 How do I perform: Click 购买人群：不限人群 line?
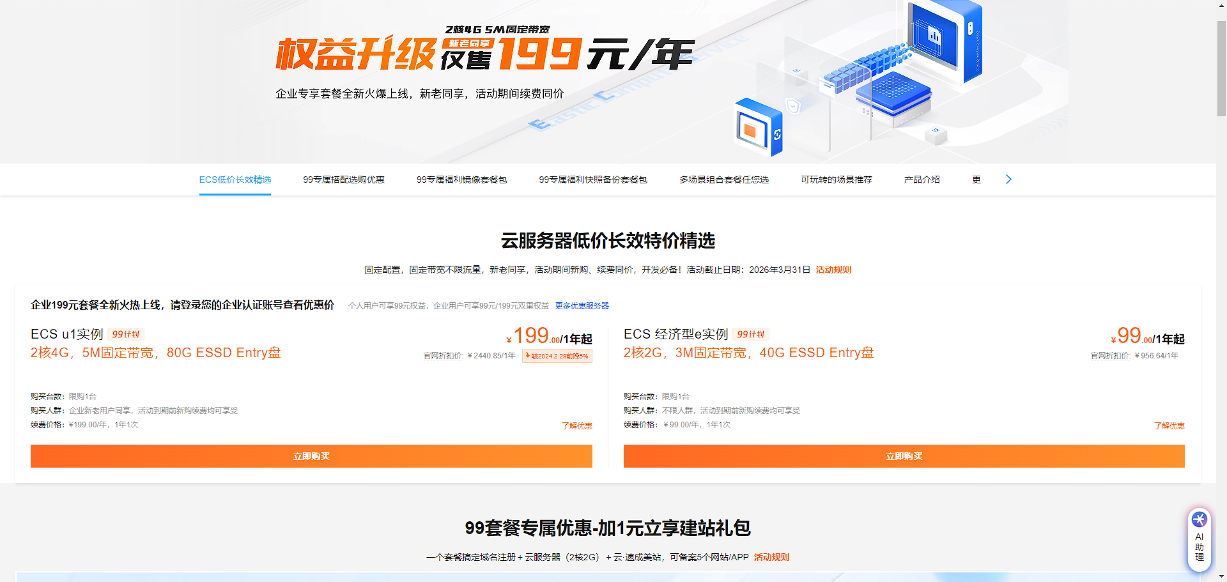[x=712, y=411]
